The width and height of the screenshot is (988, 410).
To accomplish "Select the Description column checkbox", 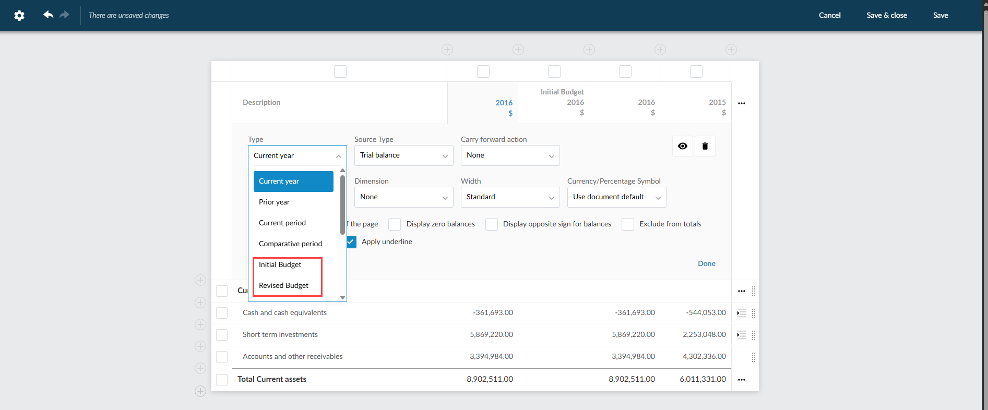I will (340, 71).
